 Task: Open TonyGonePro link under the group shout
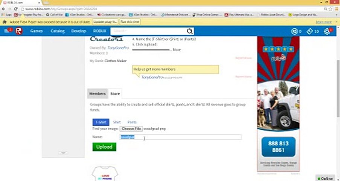coord(152,77)
